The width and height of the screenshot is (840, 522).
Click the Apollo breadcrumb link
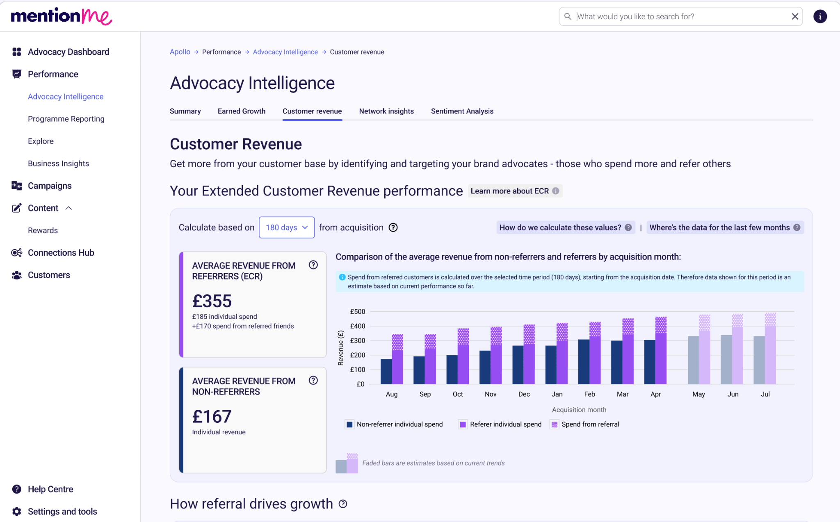pos(180,52)
